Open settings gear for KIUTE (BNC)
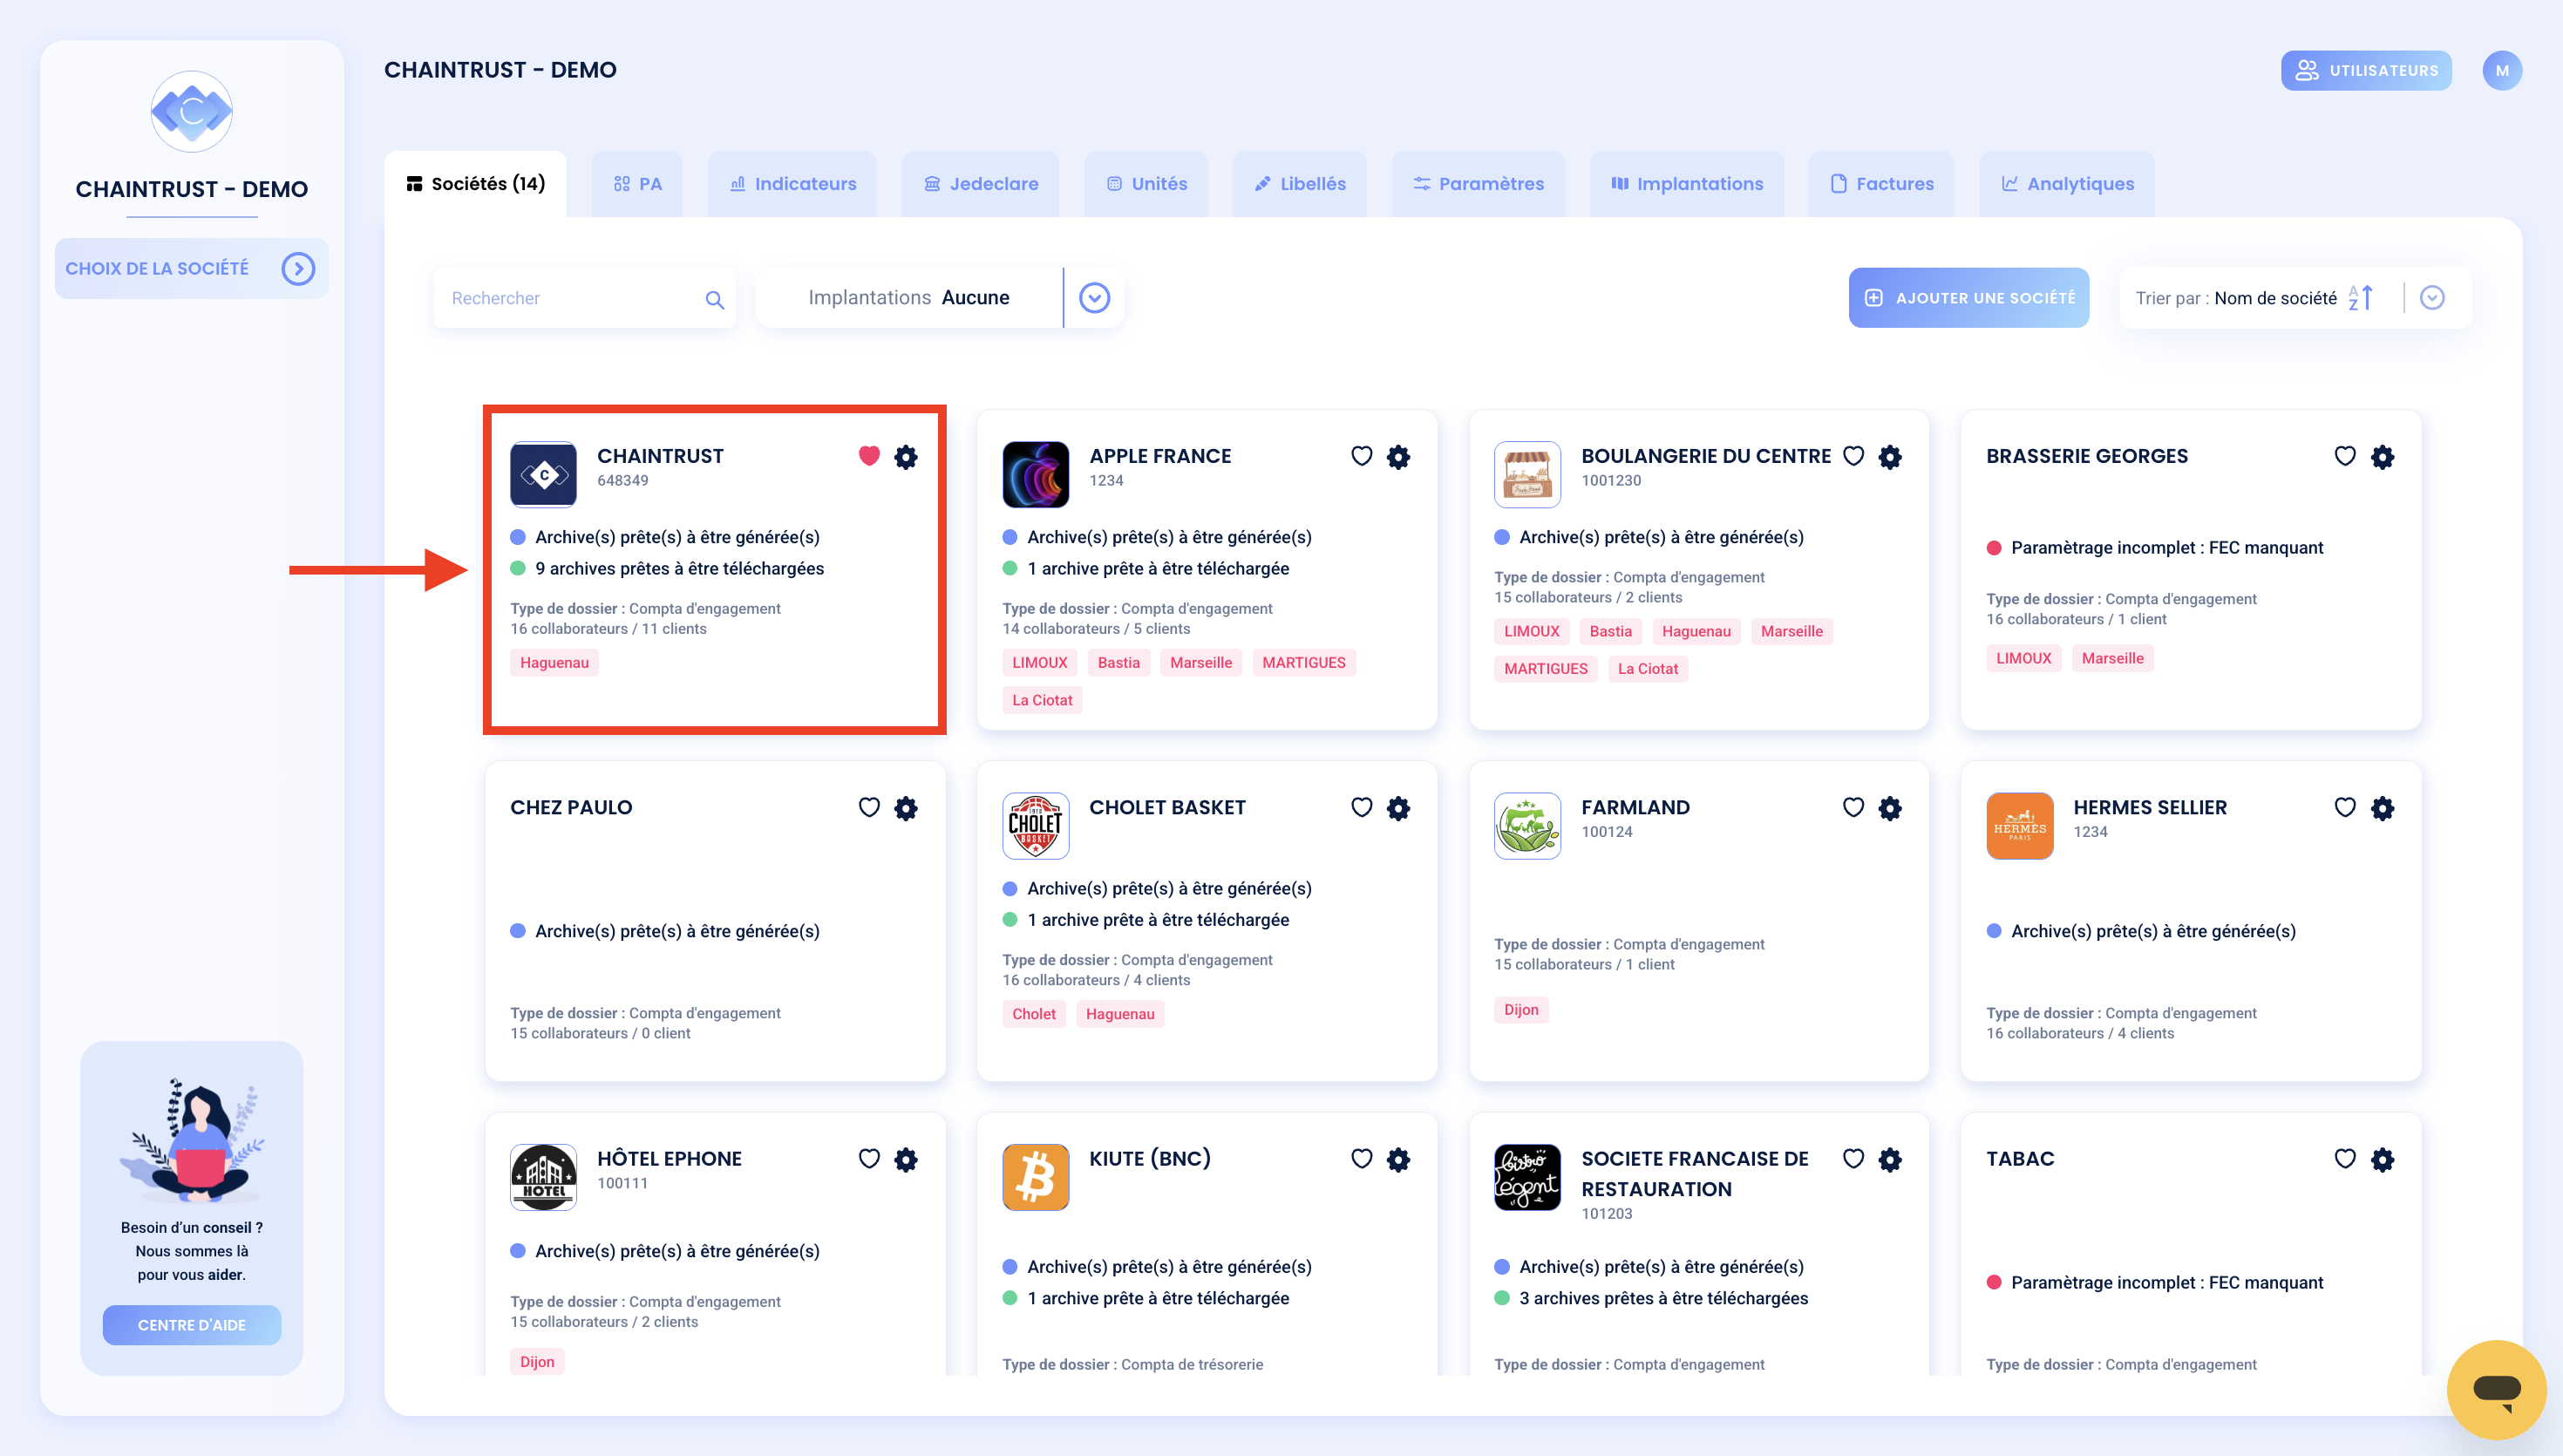2563x1456 pixels. pyautogui.click(x=1398, y=1159)
